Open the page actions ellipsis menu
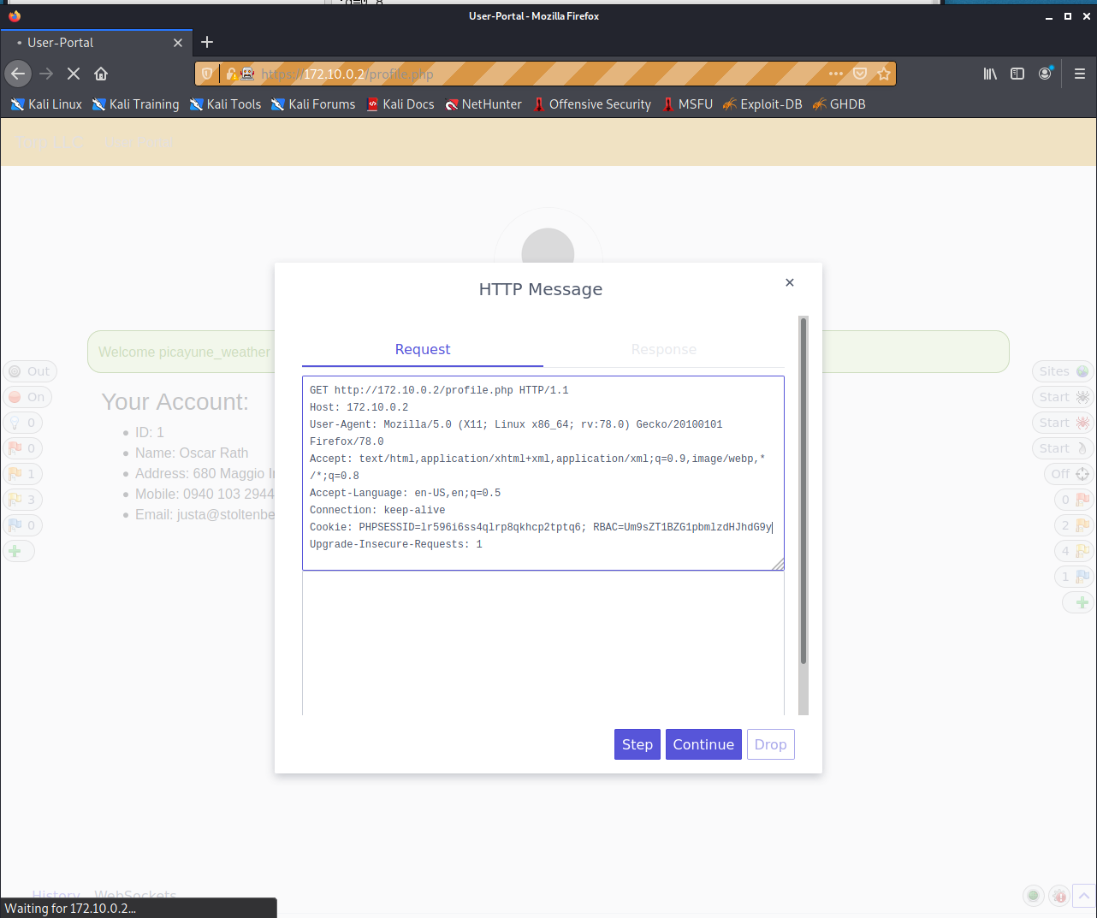This screenshot has height=918, width=1097. [836, 74]
